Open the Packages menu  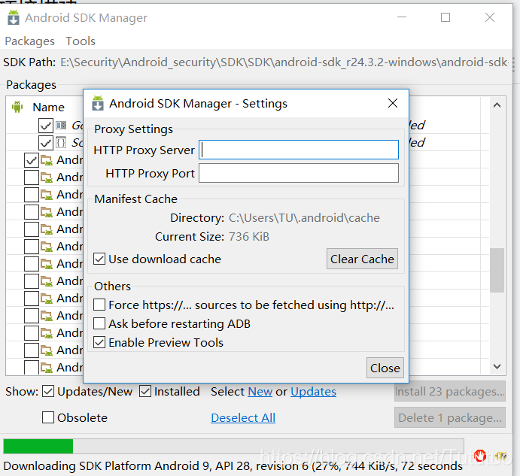coord(29,41)
